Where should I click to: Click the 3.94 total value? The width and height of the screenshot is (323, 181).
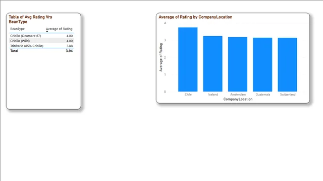69,51
